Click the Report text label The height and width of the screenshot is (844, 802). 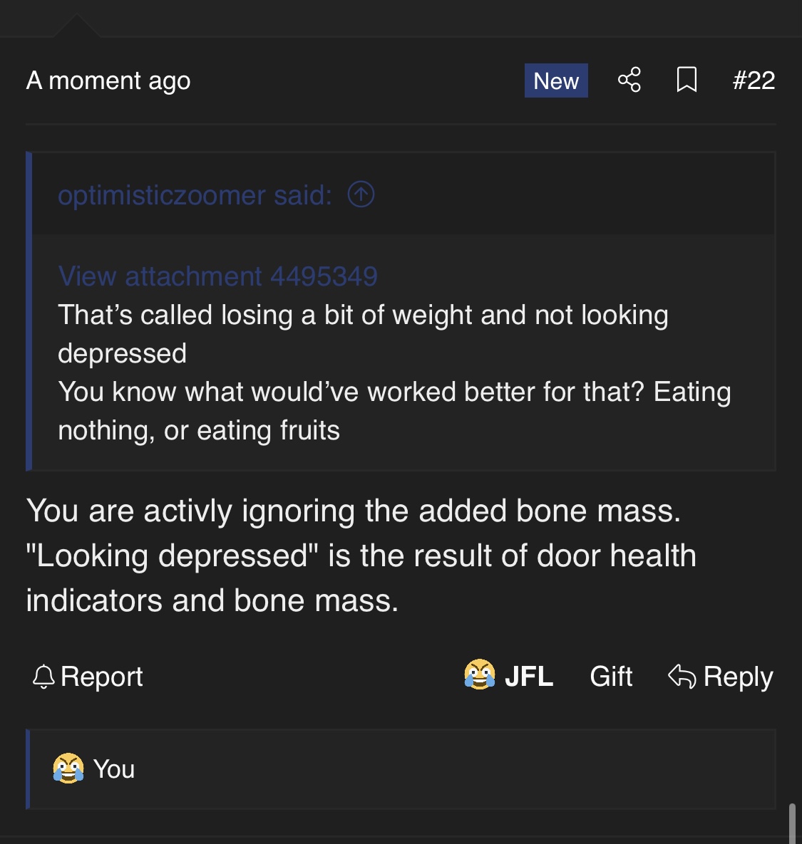point(101,676)
